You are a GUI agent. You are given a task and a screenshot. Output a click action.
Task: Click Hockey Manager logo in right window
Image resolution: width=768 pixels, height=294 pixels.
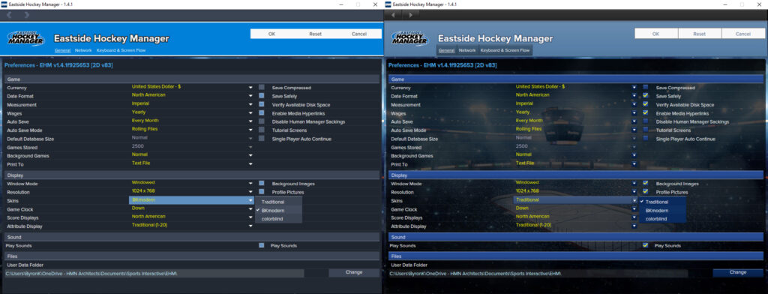410,38
